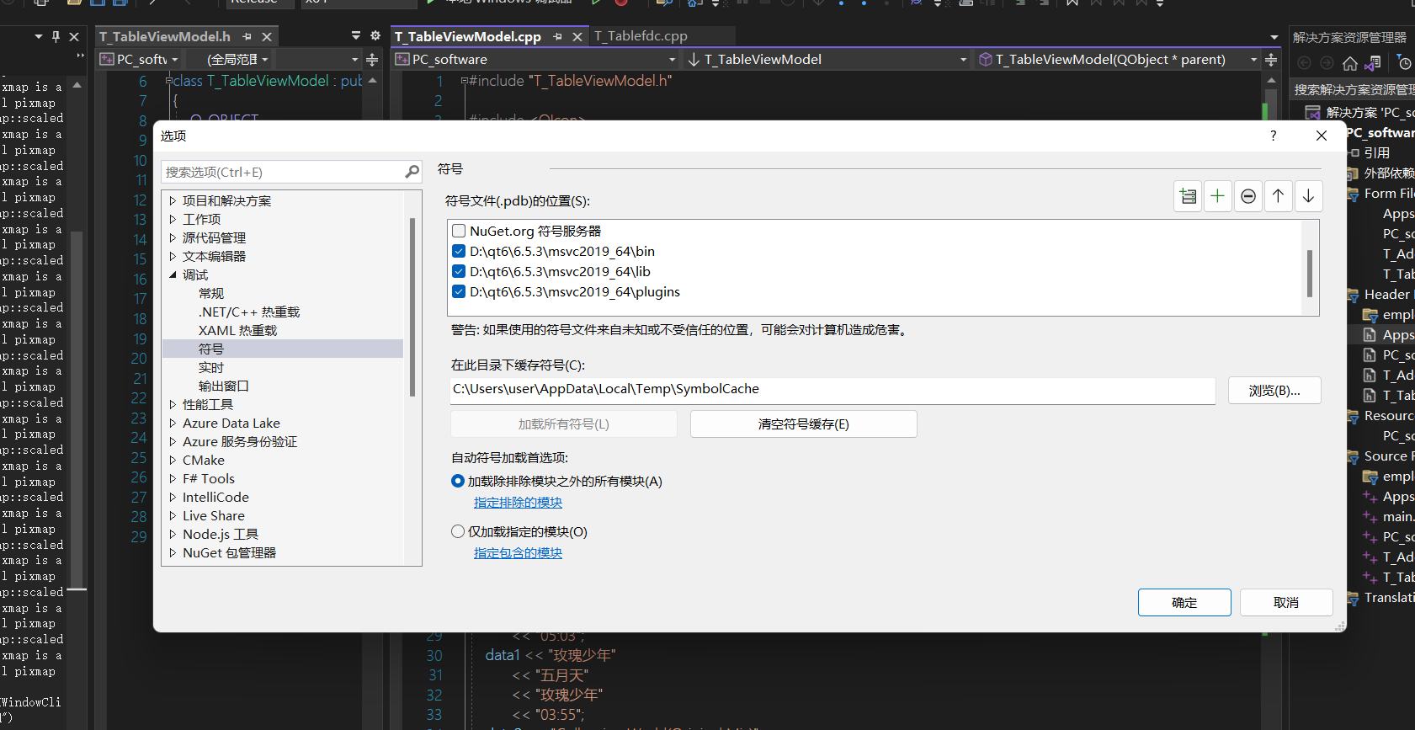The width and height of the screenshot is (1415, 730).
Task: Switch to T_TableViewModel.h tab
Action: 165,37
